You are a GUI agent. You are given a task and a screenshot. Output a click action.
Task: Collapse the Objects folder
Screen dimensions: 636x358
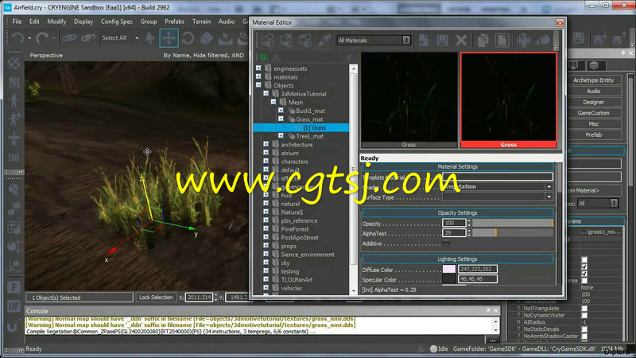coord(259,85)
